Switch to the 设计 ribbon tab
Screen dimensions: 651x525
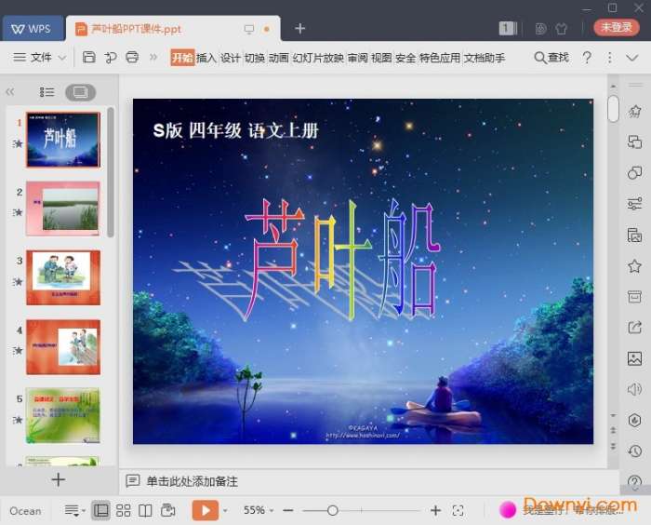tap(231, 58)
